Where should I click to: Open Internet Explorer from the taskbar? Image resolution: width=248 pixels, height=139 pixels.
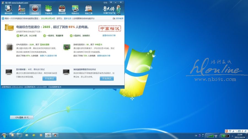[19, 135]
